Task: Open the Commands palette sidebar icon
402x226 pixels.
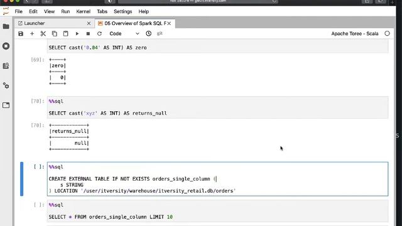Action: coord(6,66)
